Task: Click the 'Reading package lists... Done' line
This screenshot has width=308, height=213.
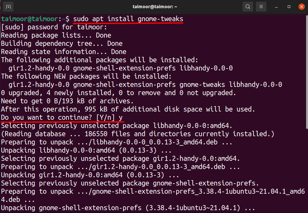Action: click(x=56, y=35)
